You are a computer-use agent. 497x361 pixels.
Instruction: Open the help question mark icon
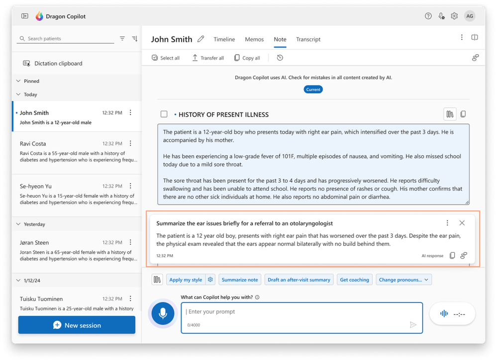(x=428, y=16)
